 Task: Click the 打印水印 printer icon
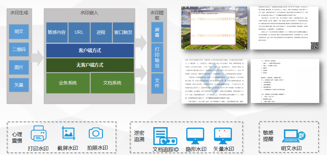point(38,134)
